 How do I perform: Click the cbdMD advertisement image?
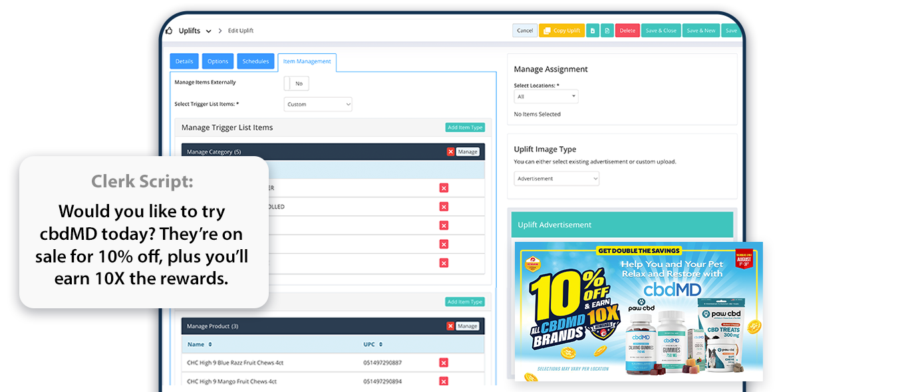[639, 312]
